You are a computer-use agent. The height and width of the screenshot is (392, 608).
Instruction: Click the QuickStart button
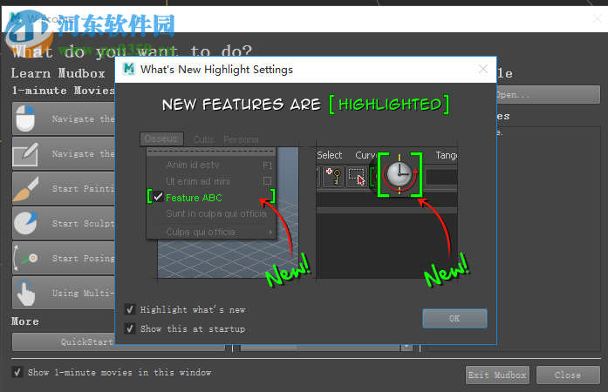(x=119, y=342)
